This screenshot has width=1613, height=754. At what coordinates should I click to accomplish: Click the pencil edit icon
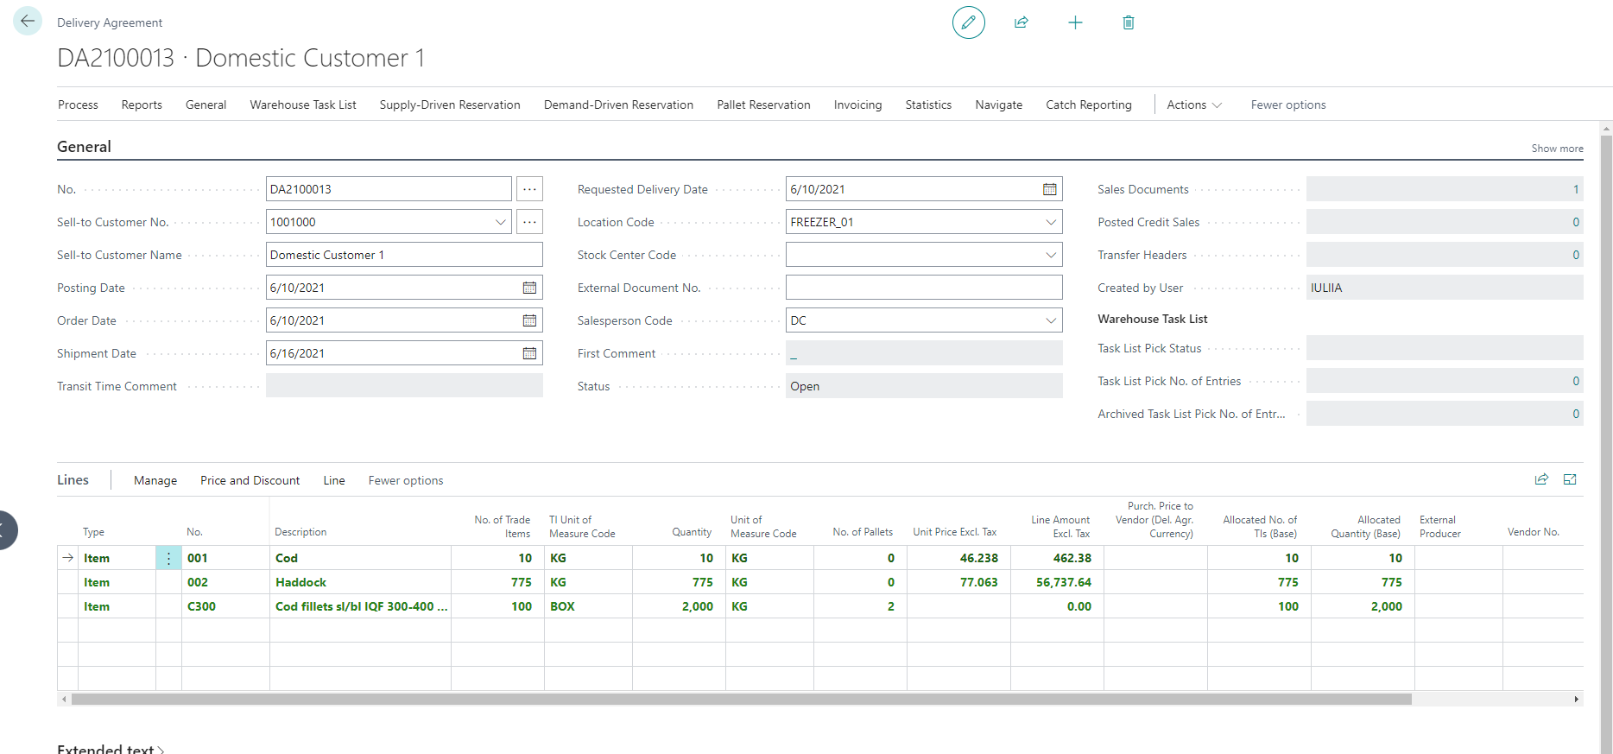click(968, 22)
